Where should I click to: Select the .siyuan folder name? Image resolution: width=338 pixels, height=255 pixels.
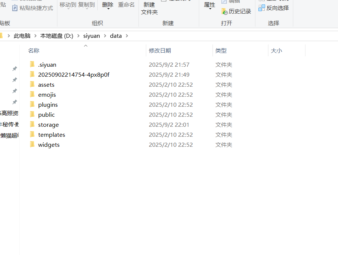tap(47, 65)
